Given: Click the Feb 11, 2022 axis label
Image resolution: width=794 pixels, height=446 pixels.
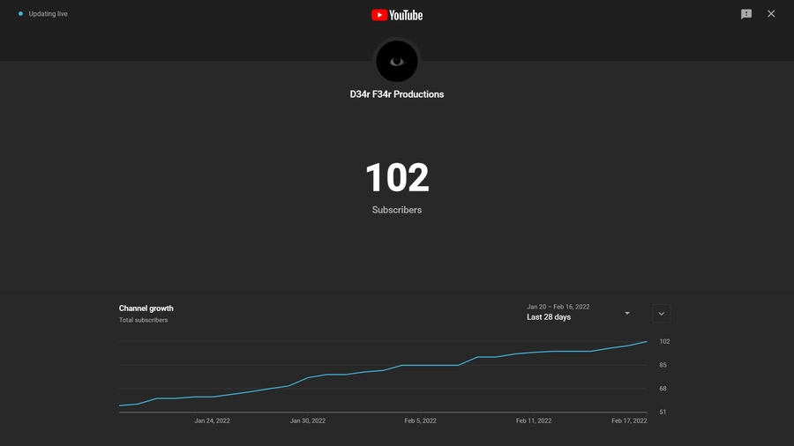Looking at the screenshot, I should tap(534, 420).
